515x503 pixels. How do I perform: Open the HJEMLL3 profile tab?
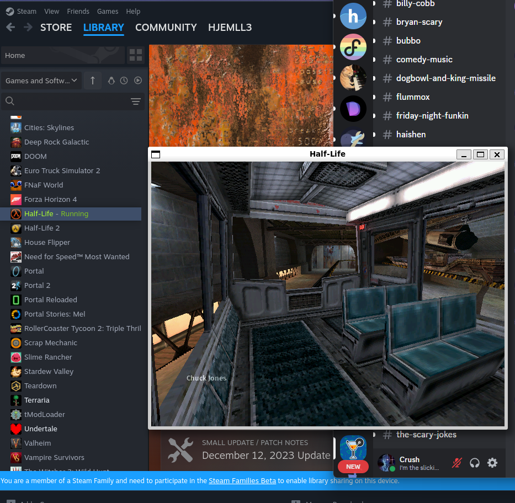[230, 27]
